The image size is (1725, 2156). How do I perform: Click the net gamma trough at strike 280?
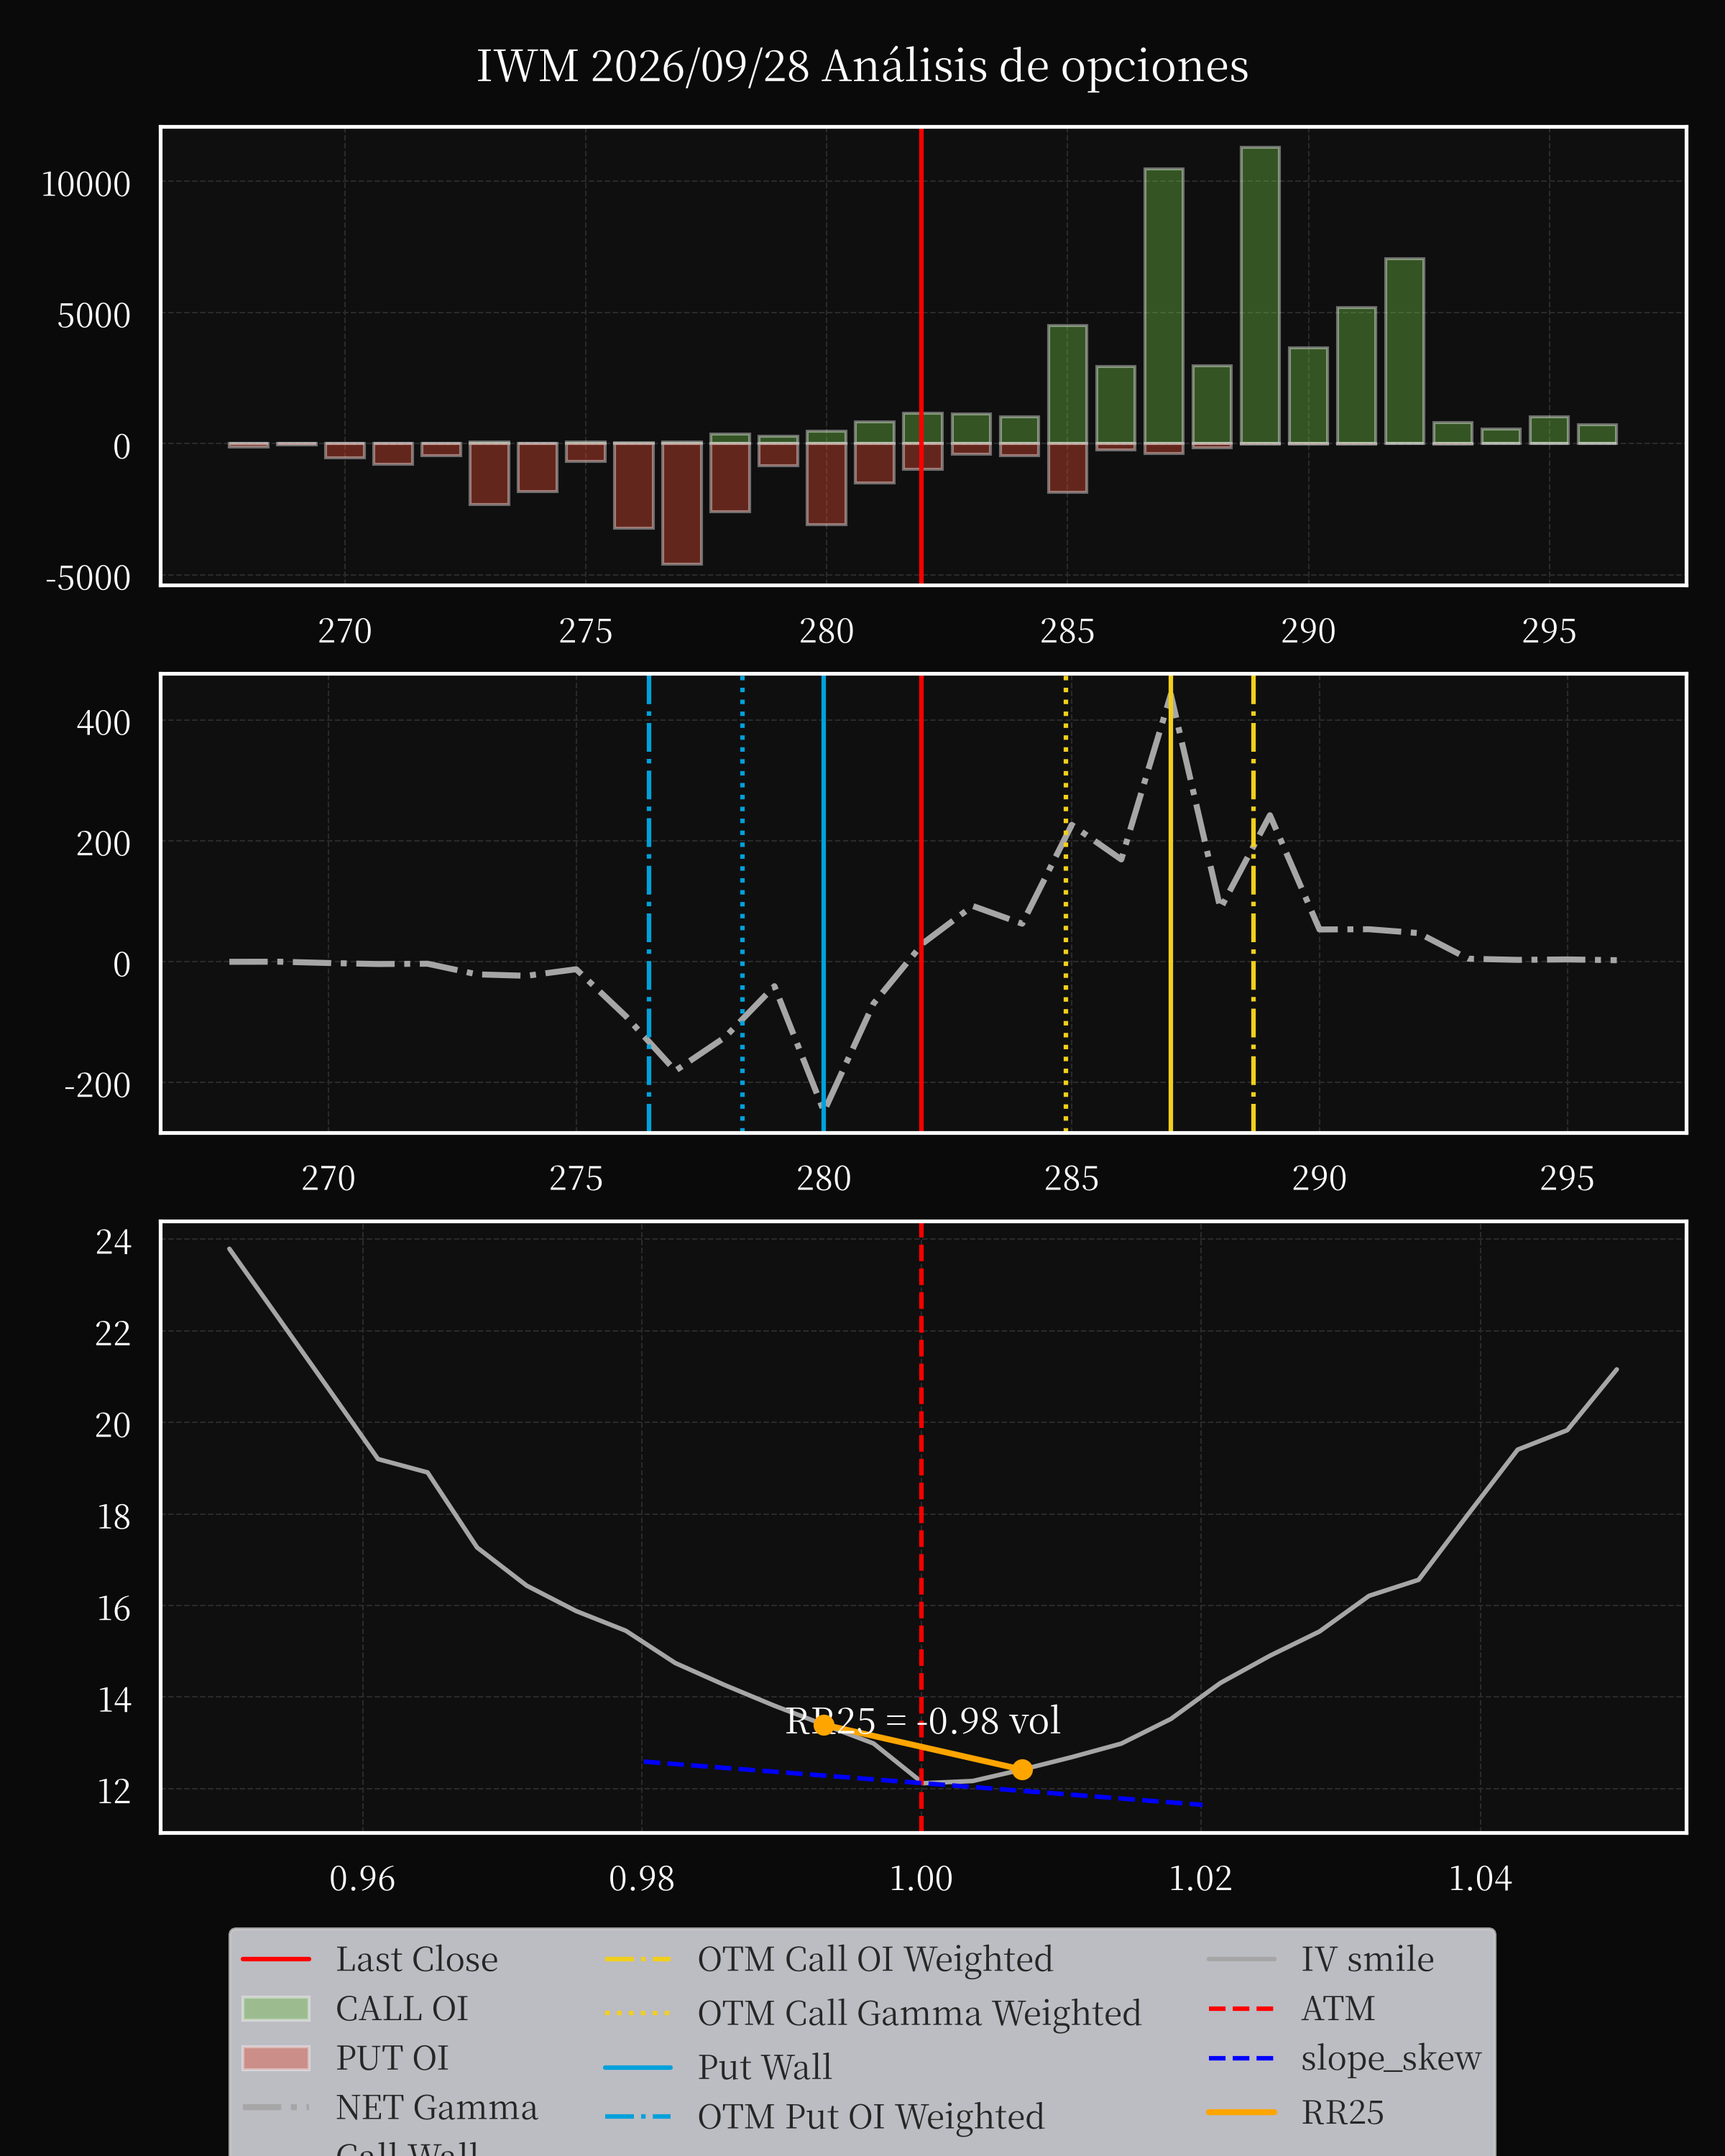point(824,1107)
